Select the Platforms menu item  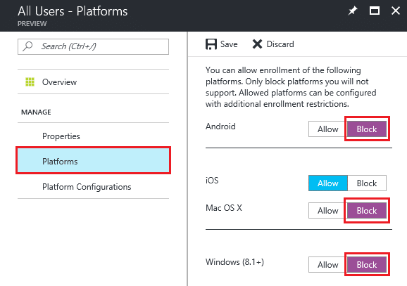(x=93, y=161)
